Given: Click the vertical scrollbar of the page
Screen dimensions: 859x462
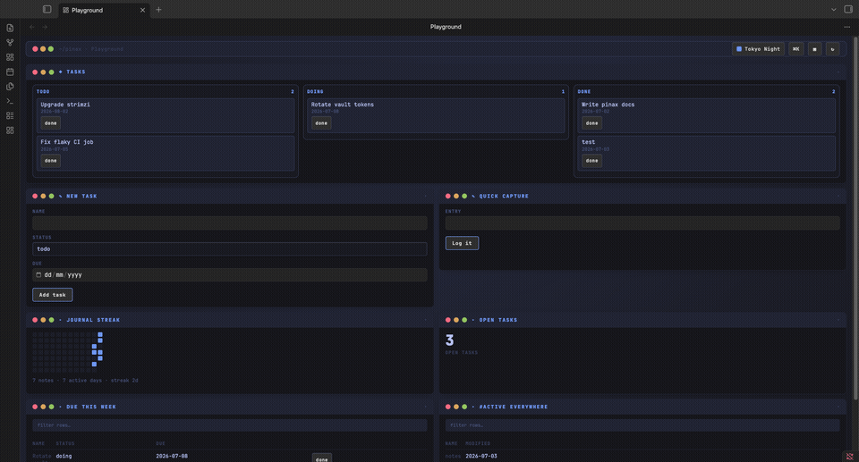Looking at the screenshot, I should pyautogui.click(x=855, y=219).
